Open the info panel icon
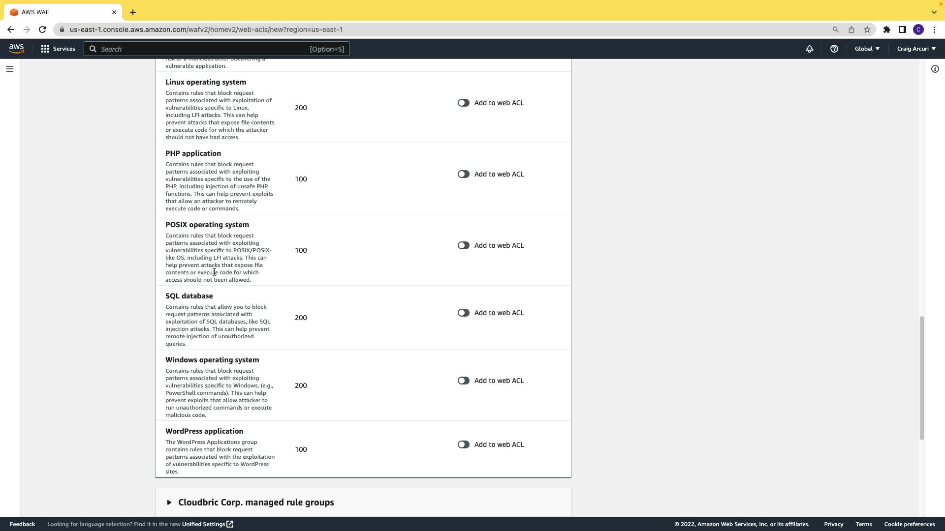Image resolution: width=945 pixels, height=531 pixels. (935, 69)
